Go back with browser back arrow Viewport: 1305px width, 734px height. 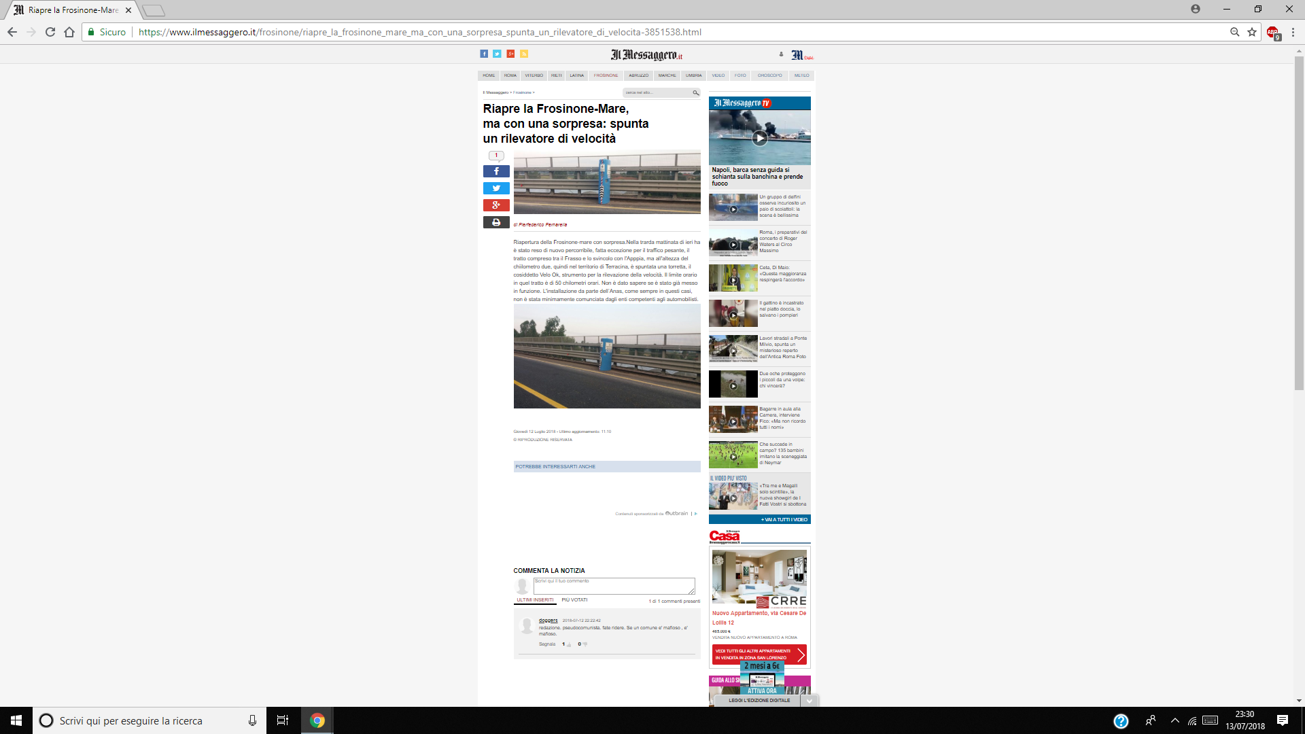[x=12, y=32]
